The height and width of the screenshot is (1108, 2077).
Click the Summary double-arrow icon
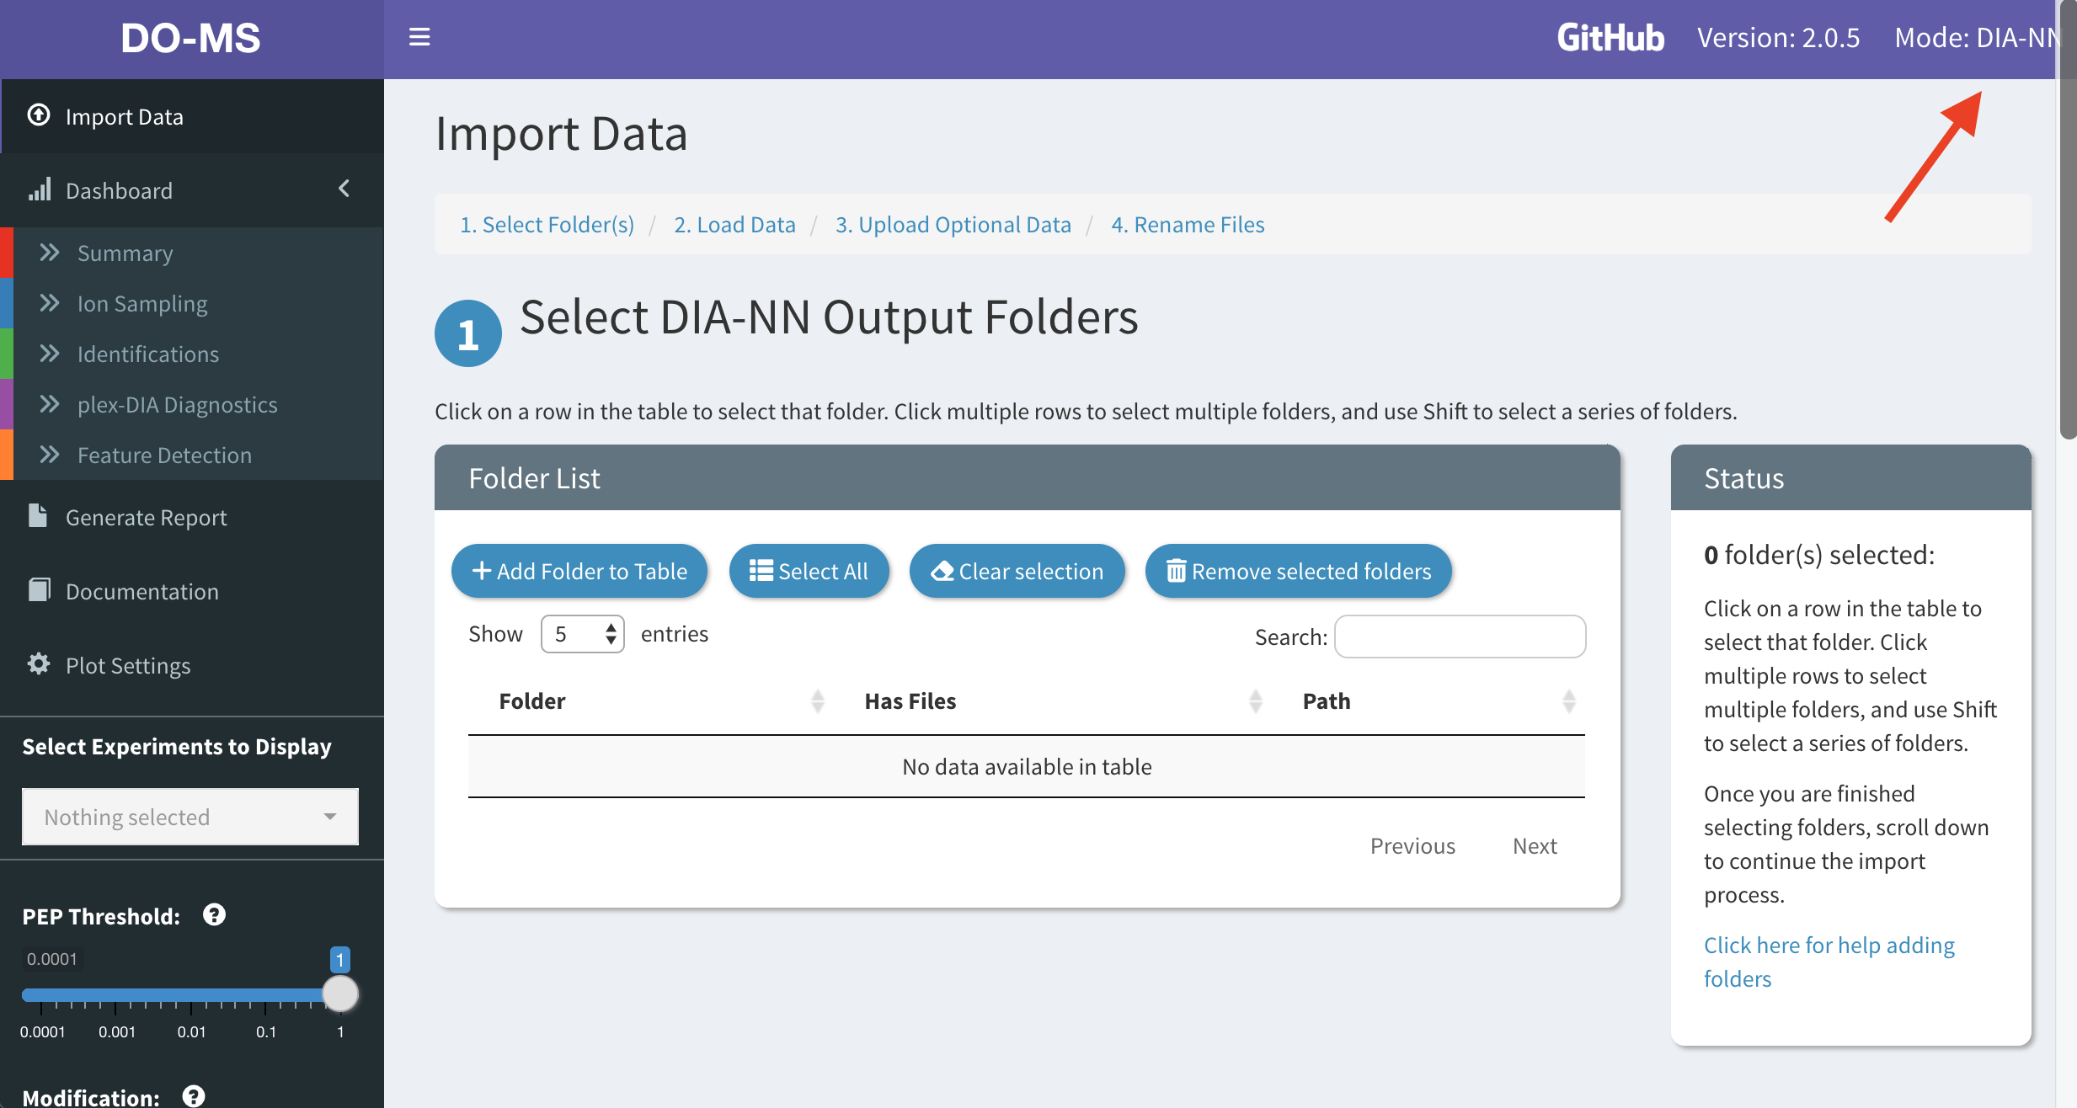coord(50,253)
